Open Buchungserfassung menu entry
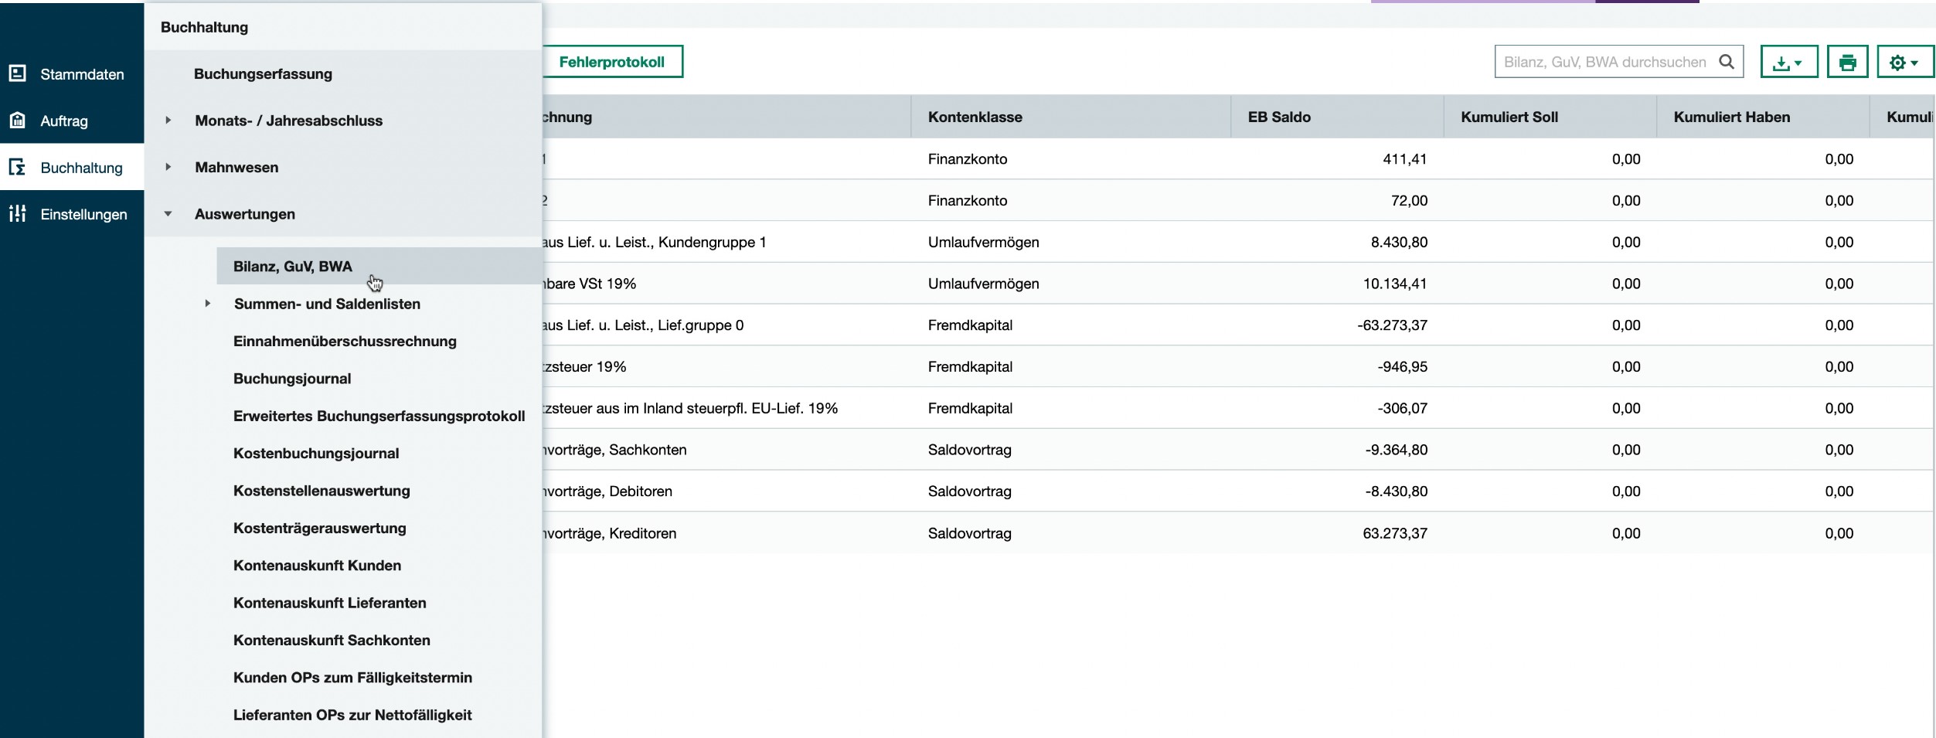 point(263,74)
